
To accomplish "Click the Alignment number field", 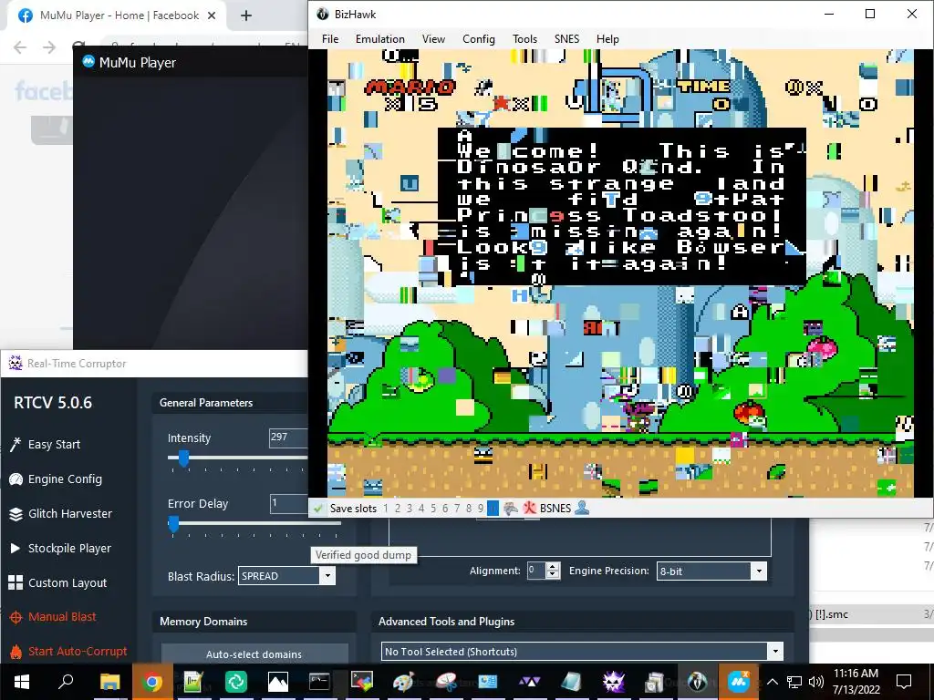I will click(536, 571).
